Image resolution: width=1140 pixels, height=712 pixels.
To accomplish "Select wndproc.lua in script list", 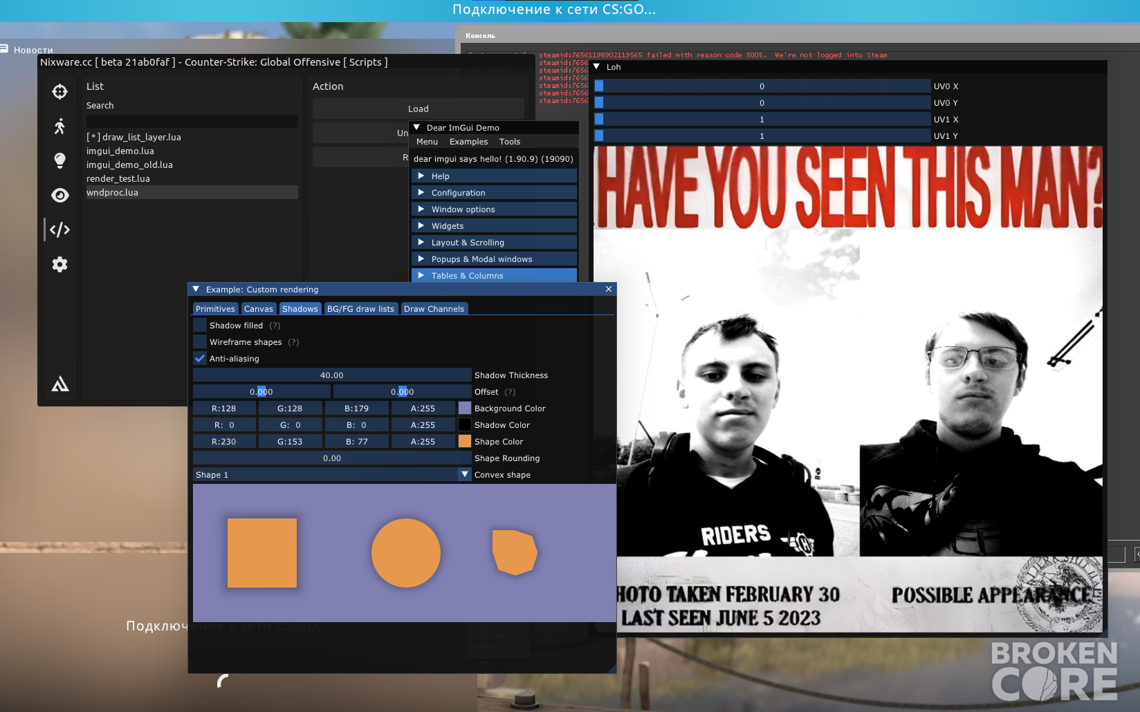I will [192, 192].
